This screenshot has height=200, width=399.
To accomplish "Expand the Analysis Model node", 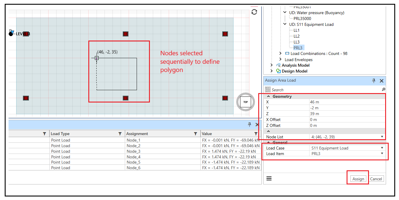I will [x=271, y=65].
